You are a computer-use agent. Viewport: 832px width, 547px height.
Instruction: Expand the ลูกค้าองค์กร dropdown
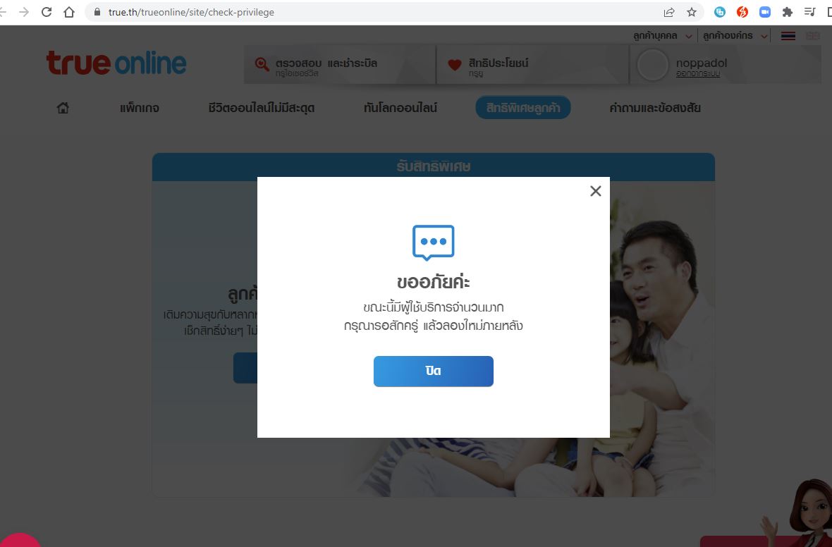pyautogui.click(x=735, y=36)
